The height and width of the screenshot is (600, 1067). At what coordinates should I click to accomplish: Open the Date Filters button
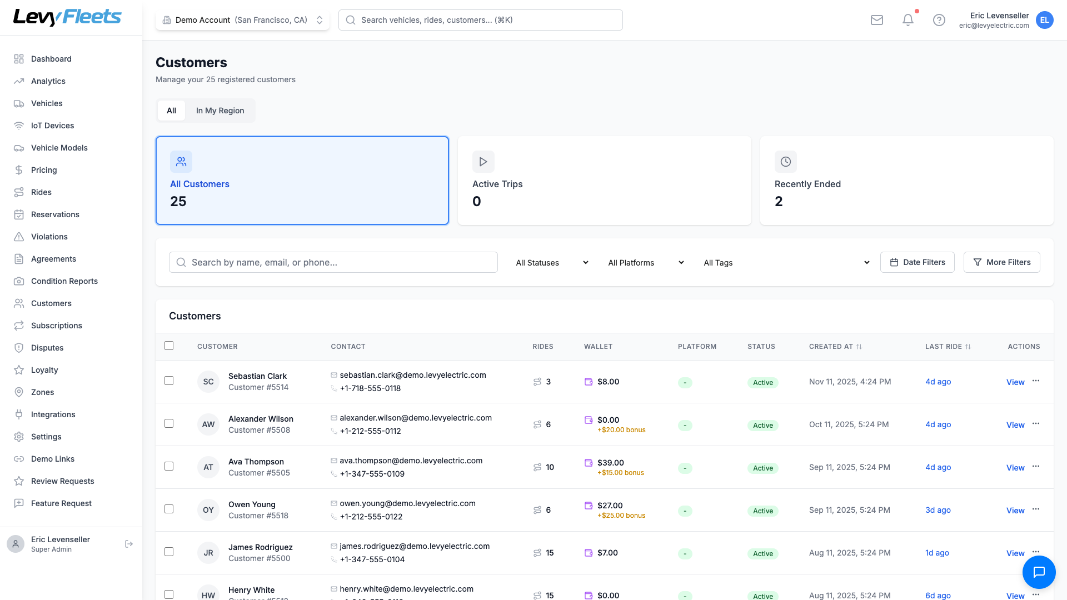917,262
